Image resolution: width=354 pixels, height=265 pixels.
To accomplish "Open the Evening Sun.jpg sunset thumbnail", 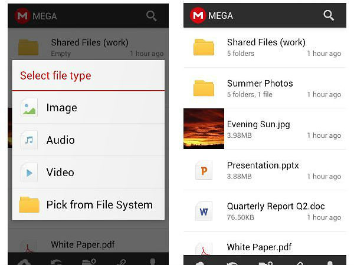I will pos(204,128).
